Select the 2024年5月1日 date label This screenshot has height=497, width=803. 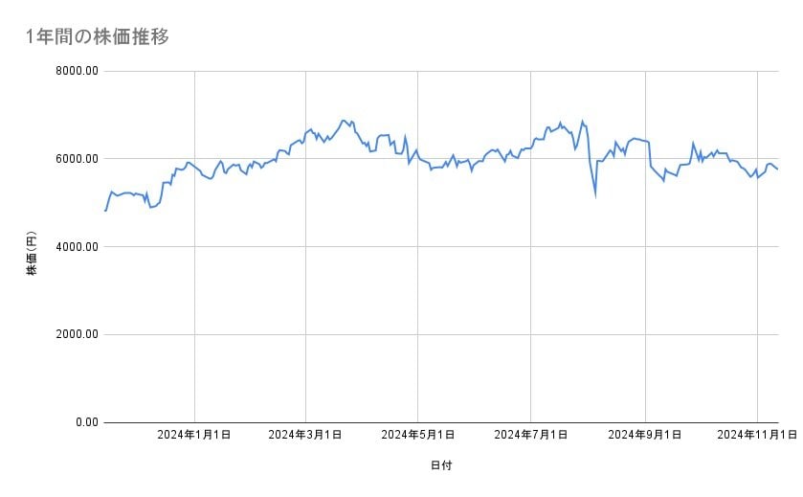point(418,435)
